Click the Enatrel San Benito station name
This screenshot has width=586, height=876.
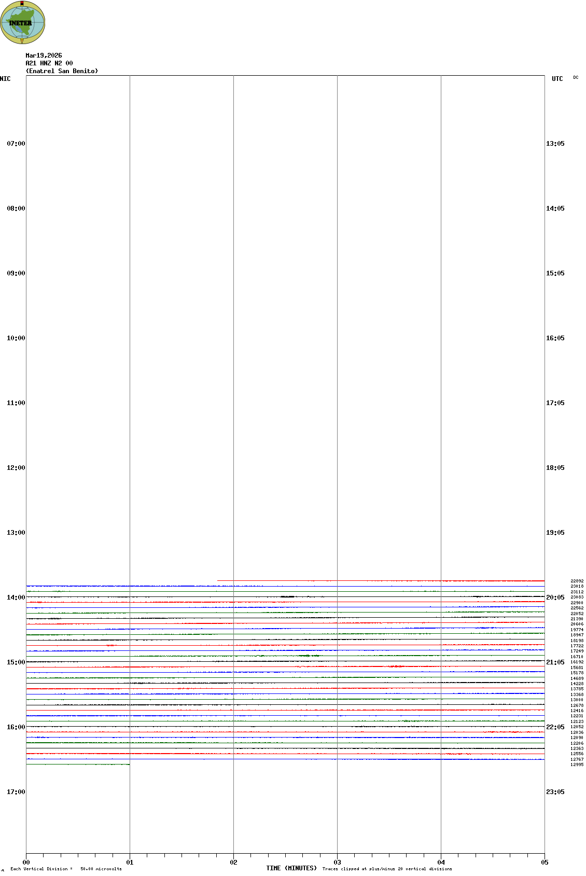pyautogui.click(x=62, y=71)
